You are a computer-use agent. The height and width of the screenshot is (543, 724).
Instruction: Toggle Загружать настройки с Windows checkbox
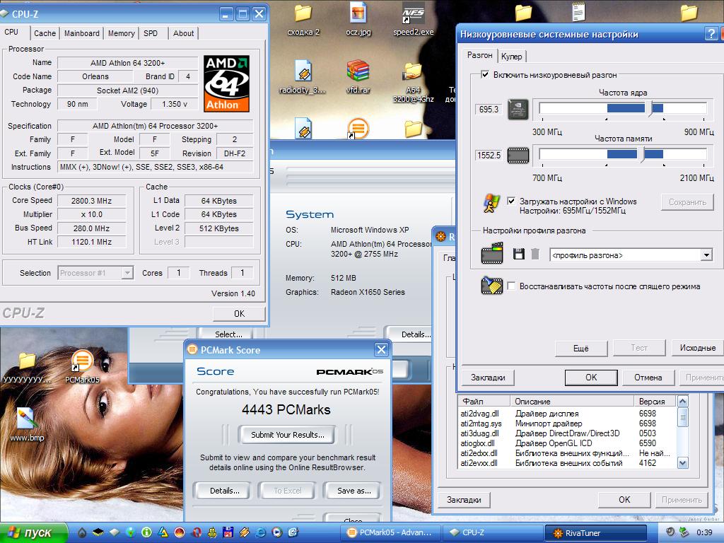[510, 201]
